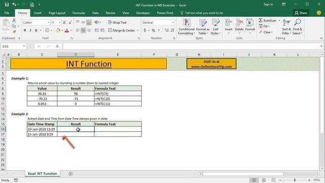
Task: Expand the Merge & Center dropdown arrow
Action: point(138,30)
